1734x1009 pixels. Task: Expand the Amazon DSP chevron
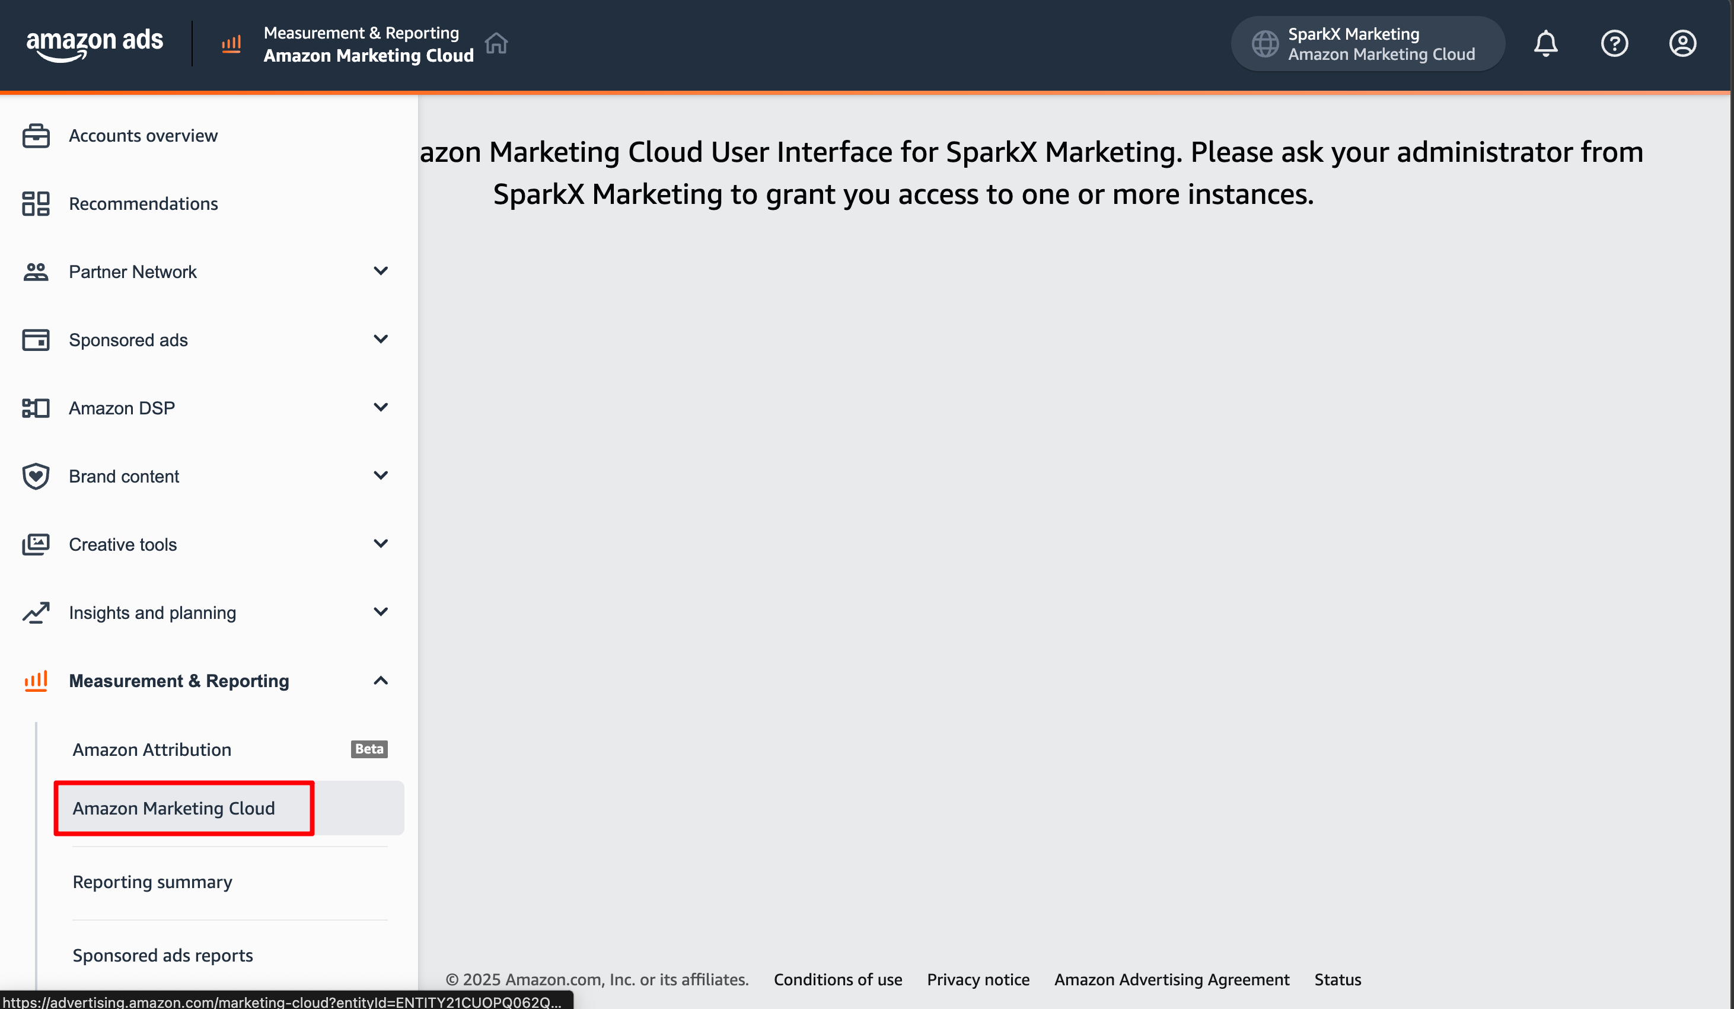click(x=381, y=407)
